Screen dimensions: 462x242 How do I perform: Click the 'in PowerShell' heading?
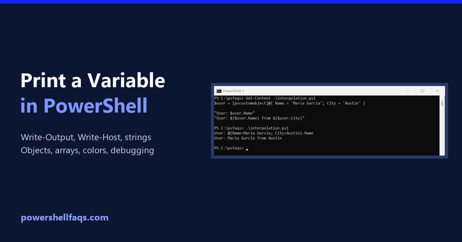coord(84,105)
